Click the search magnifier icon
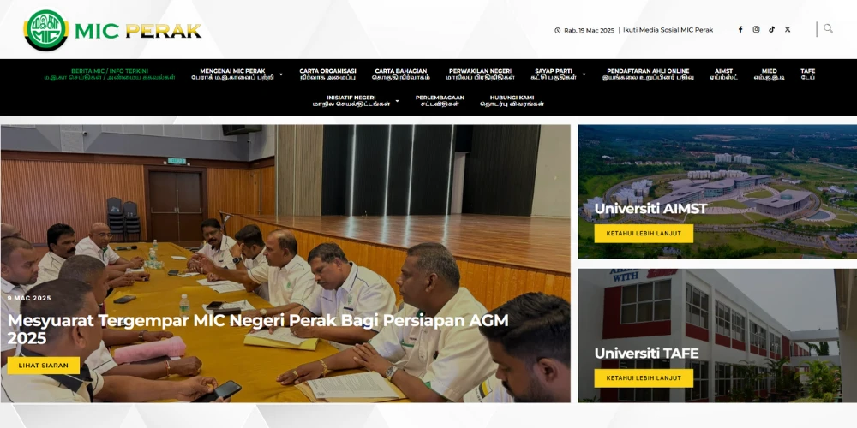Screen dimensions: 857x428 [x=828, y=28]
